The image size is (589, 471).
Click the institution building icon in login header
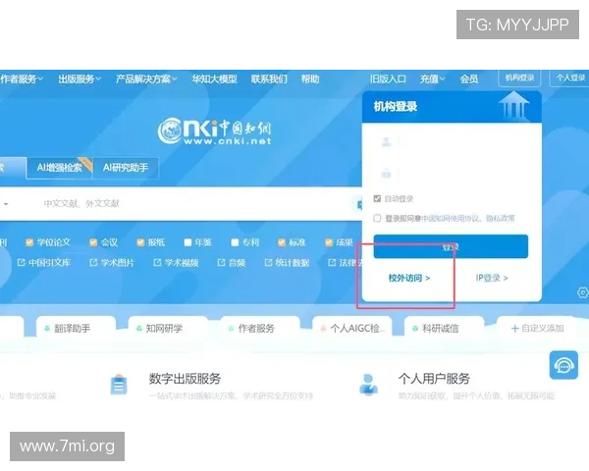tap(513, 105)
